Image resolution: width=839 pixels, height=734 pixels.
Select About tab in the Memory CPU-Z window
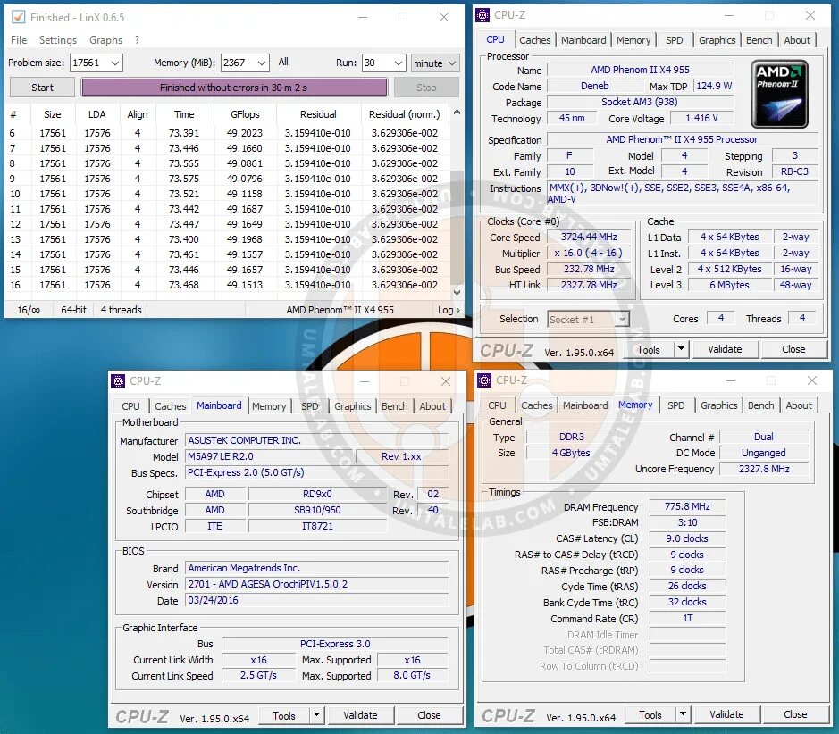(798, 405)
